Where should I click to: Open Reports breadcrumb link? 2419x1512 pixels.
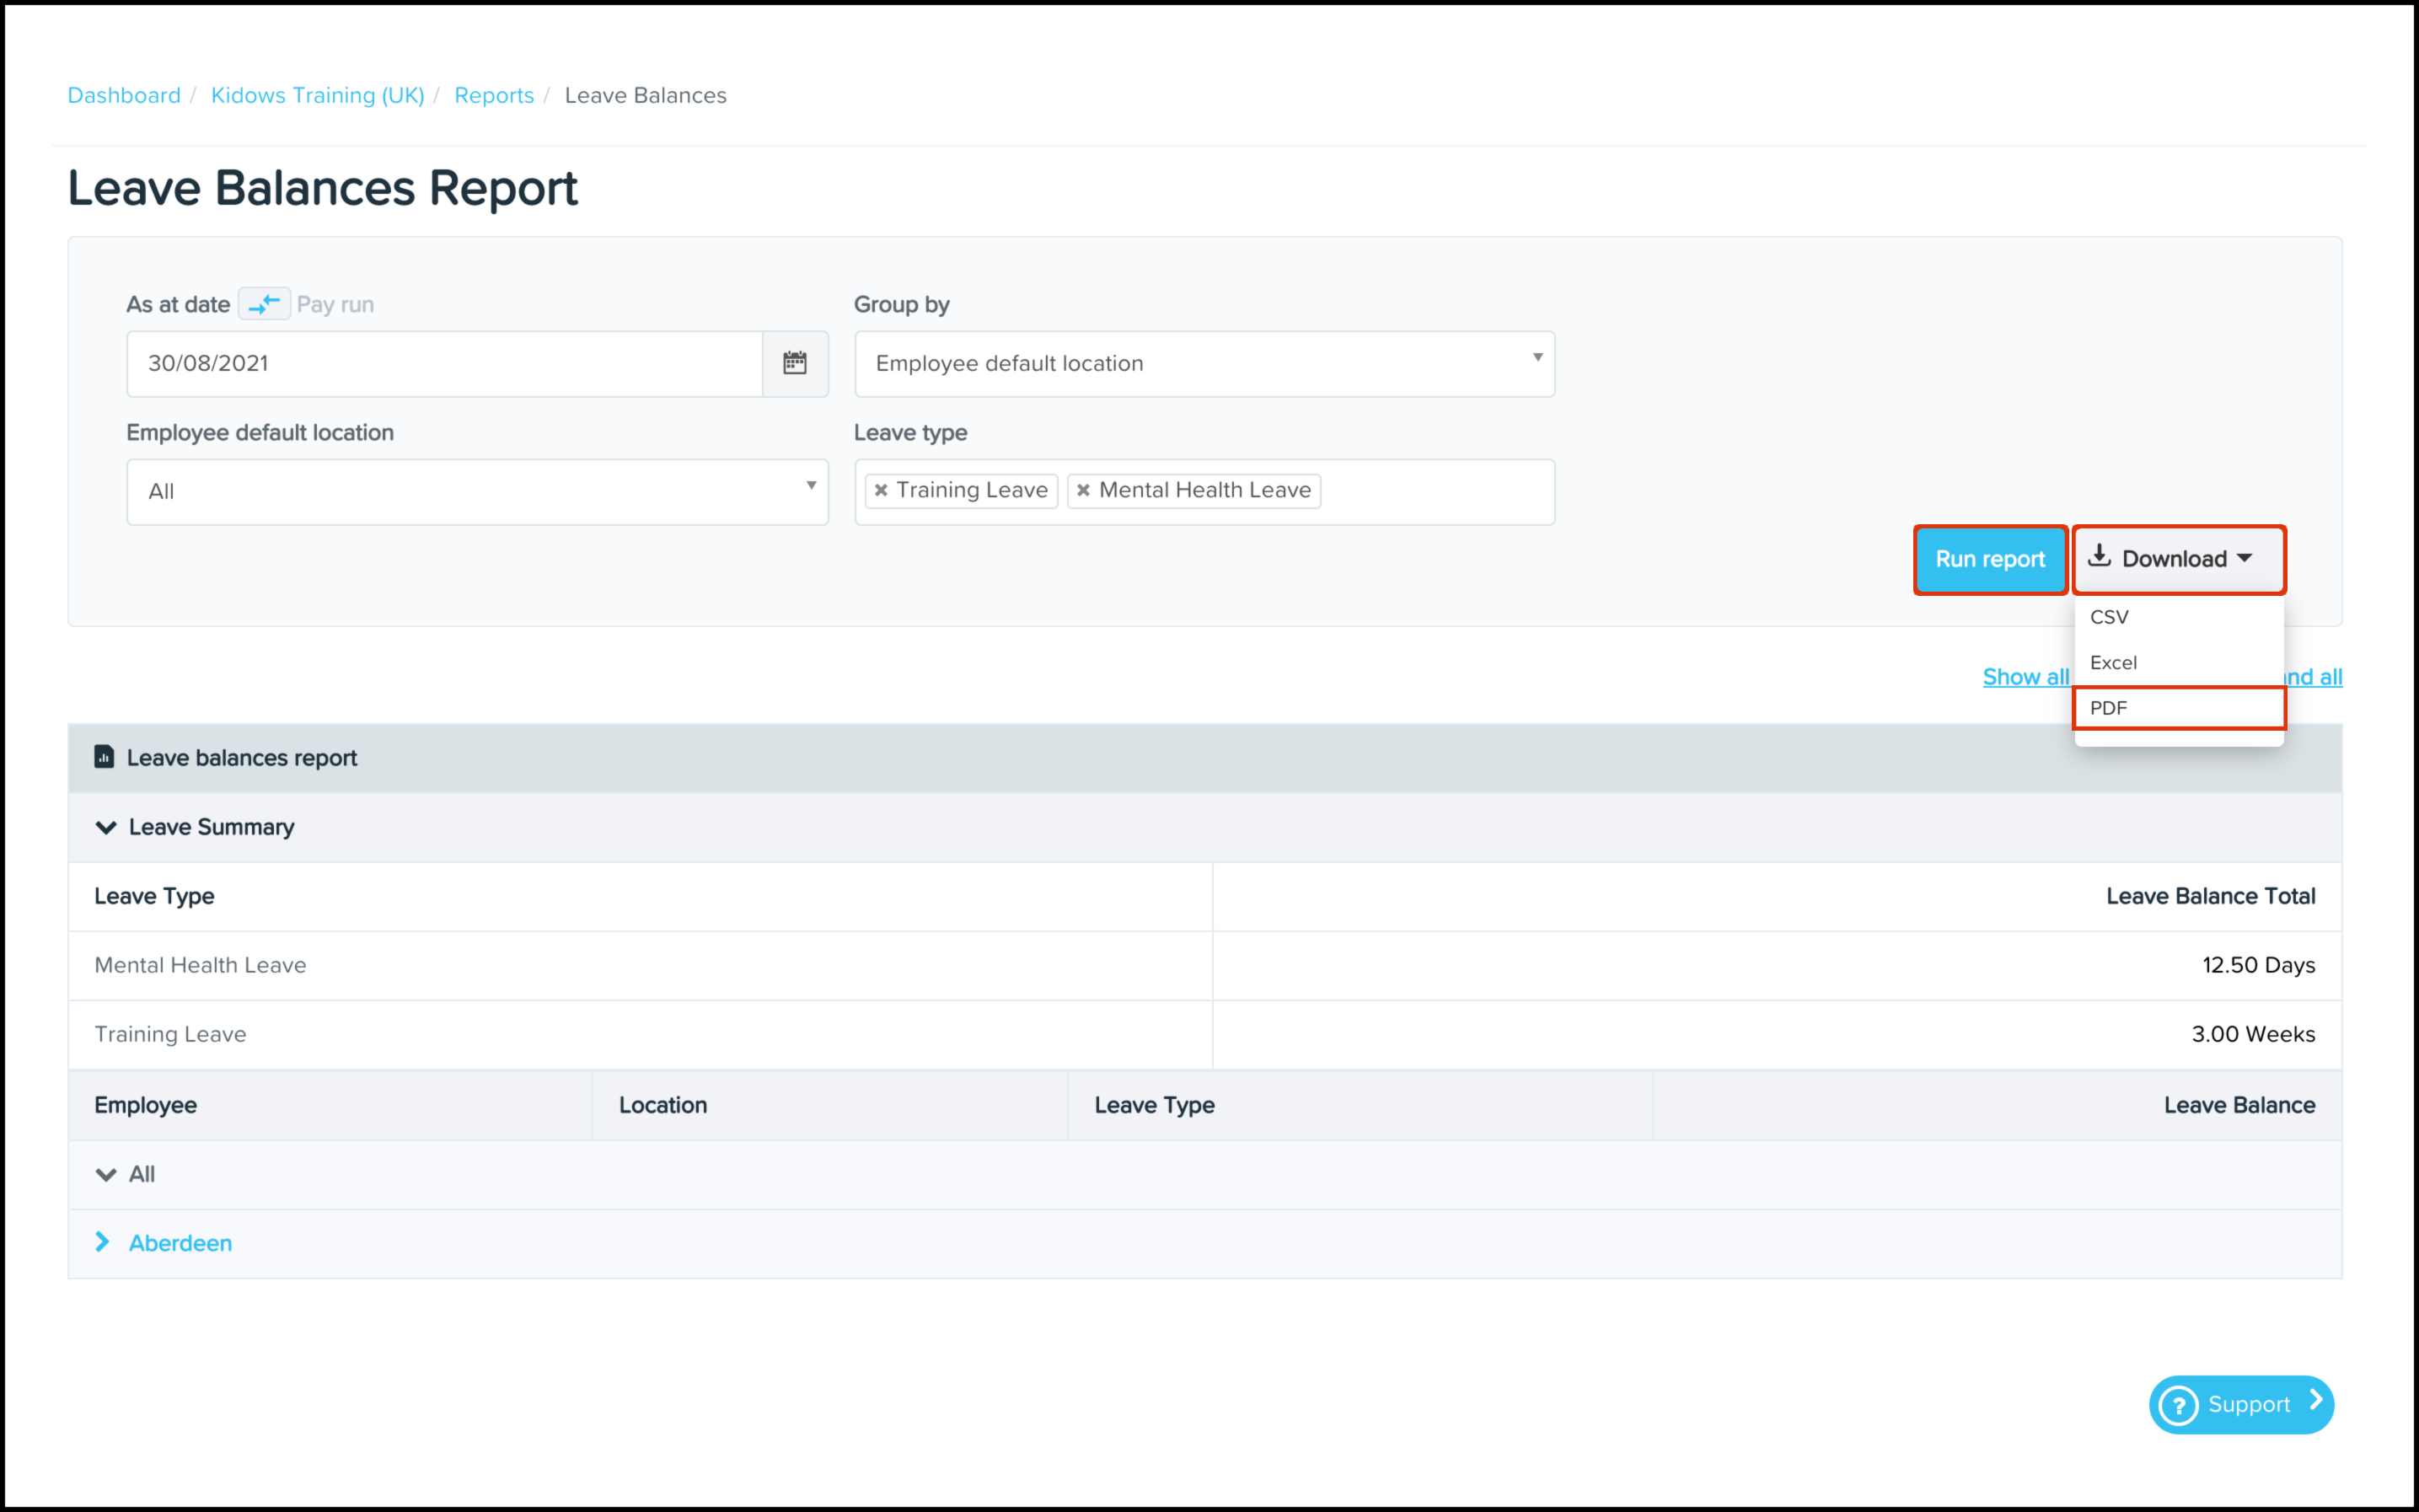(494, 95)
